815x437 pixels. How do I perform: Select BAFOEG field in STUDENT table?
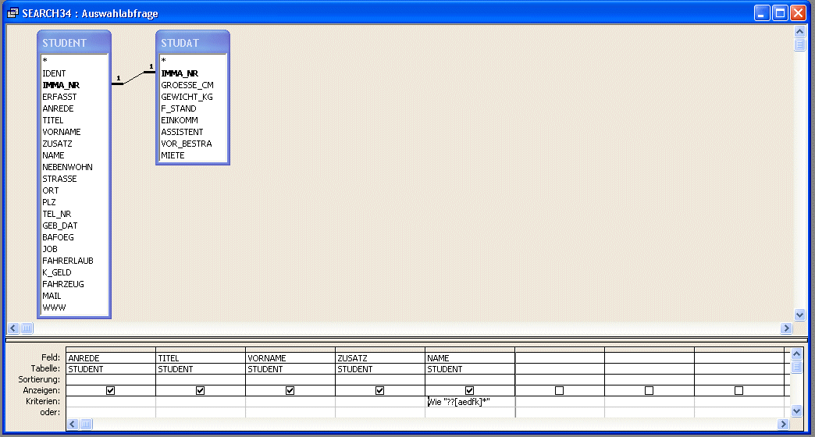[x=59, y=237]
